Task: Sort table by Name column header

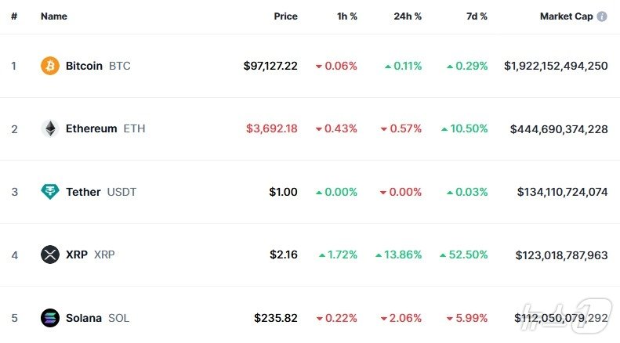Action: click(54, 16)
